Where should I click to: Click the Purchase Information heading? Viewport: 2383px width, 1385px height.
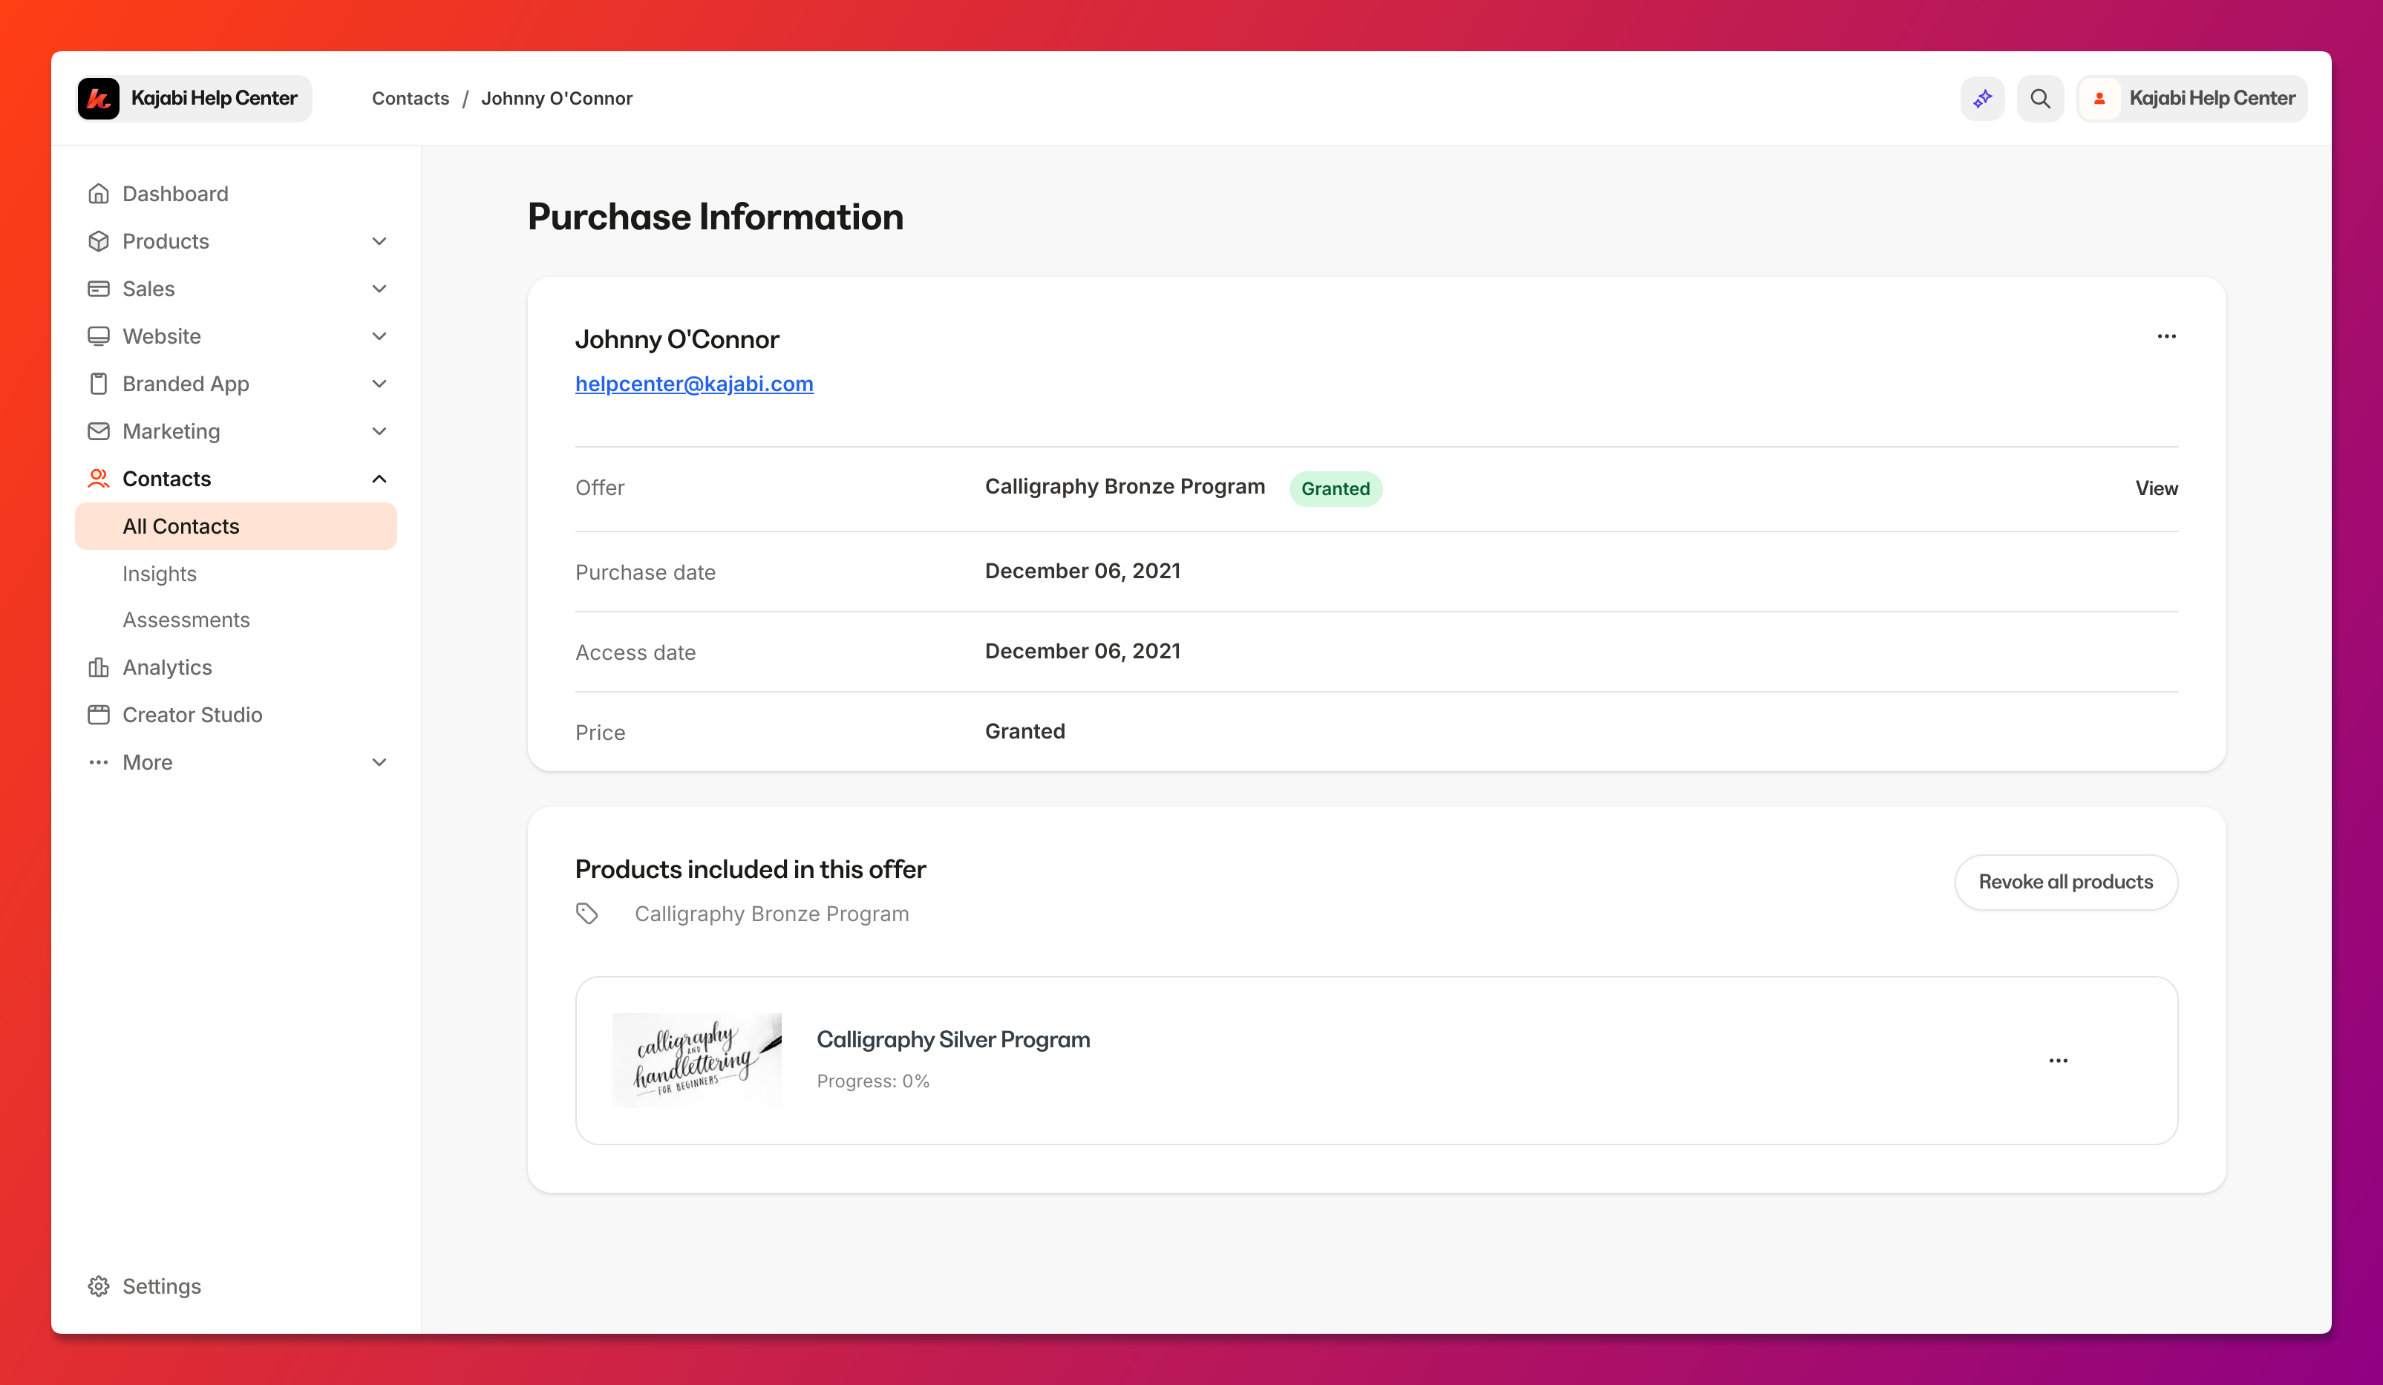(716, 217)
